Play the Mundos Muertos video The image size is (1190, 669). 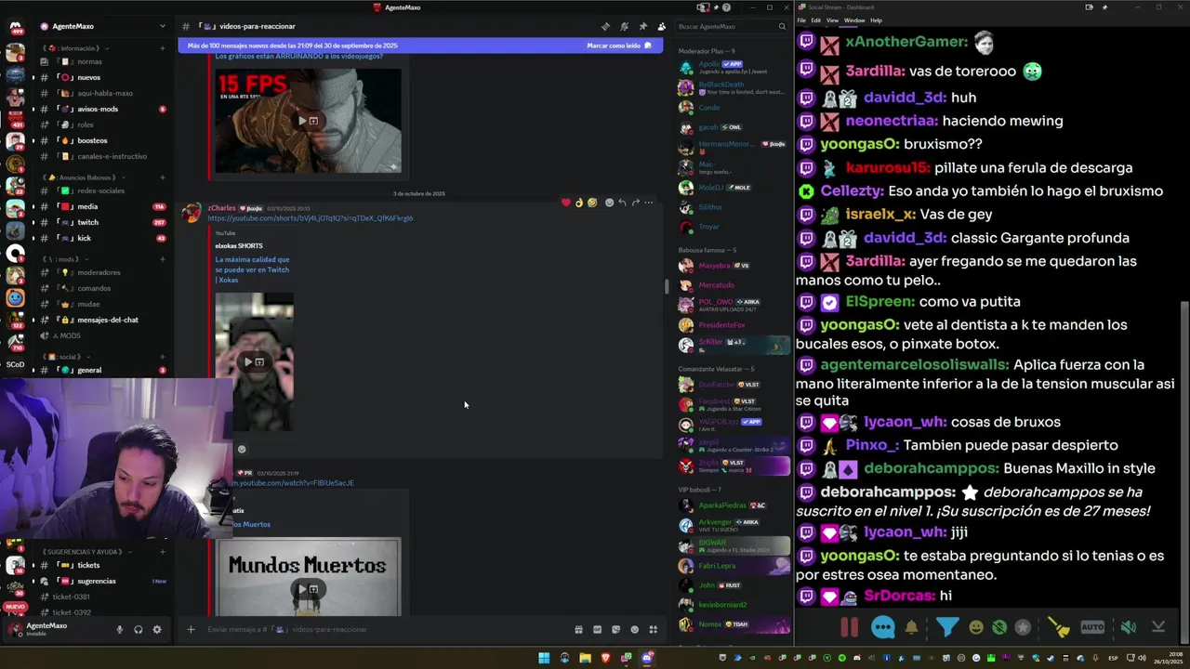click(308, 588)
